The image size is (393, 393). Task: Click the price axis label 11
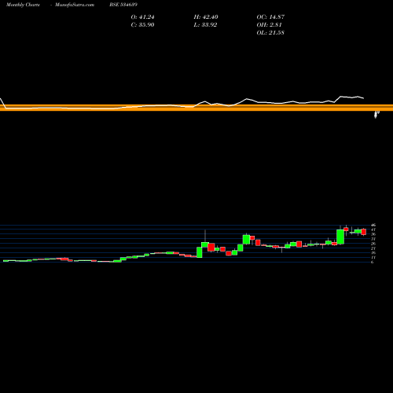coord(373,258)
